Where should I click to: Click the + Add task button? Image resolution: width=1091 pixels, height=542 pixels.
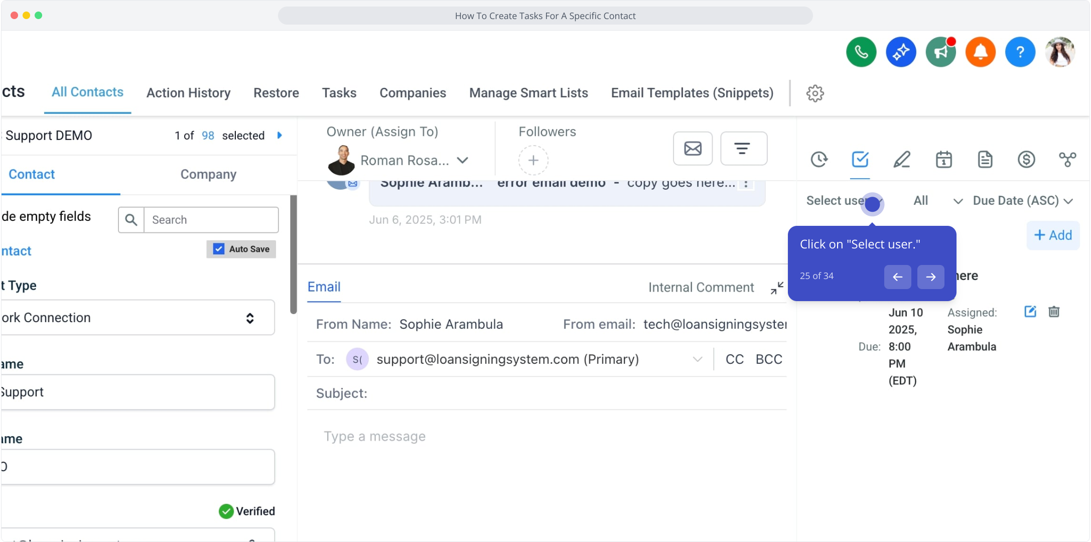click(x=1053, y=235)
